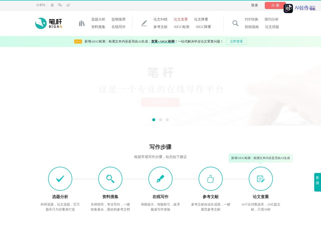Open the highlighted 论文查重 menu item
The image size is (321, 240).
pos(181,19)
